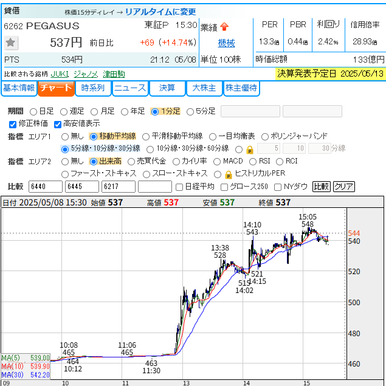Click the empty fourth comparison code field

pyautogui.click(x=154, y=187)
